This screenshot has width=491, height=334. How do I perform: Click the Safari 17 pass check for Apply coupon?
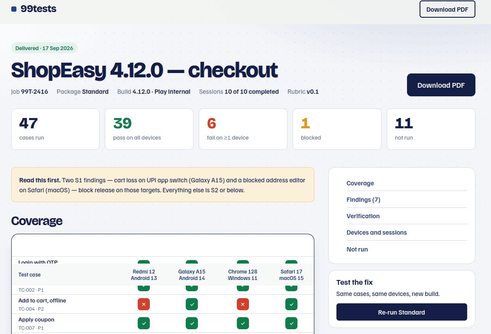291,323
